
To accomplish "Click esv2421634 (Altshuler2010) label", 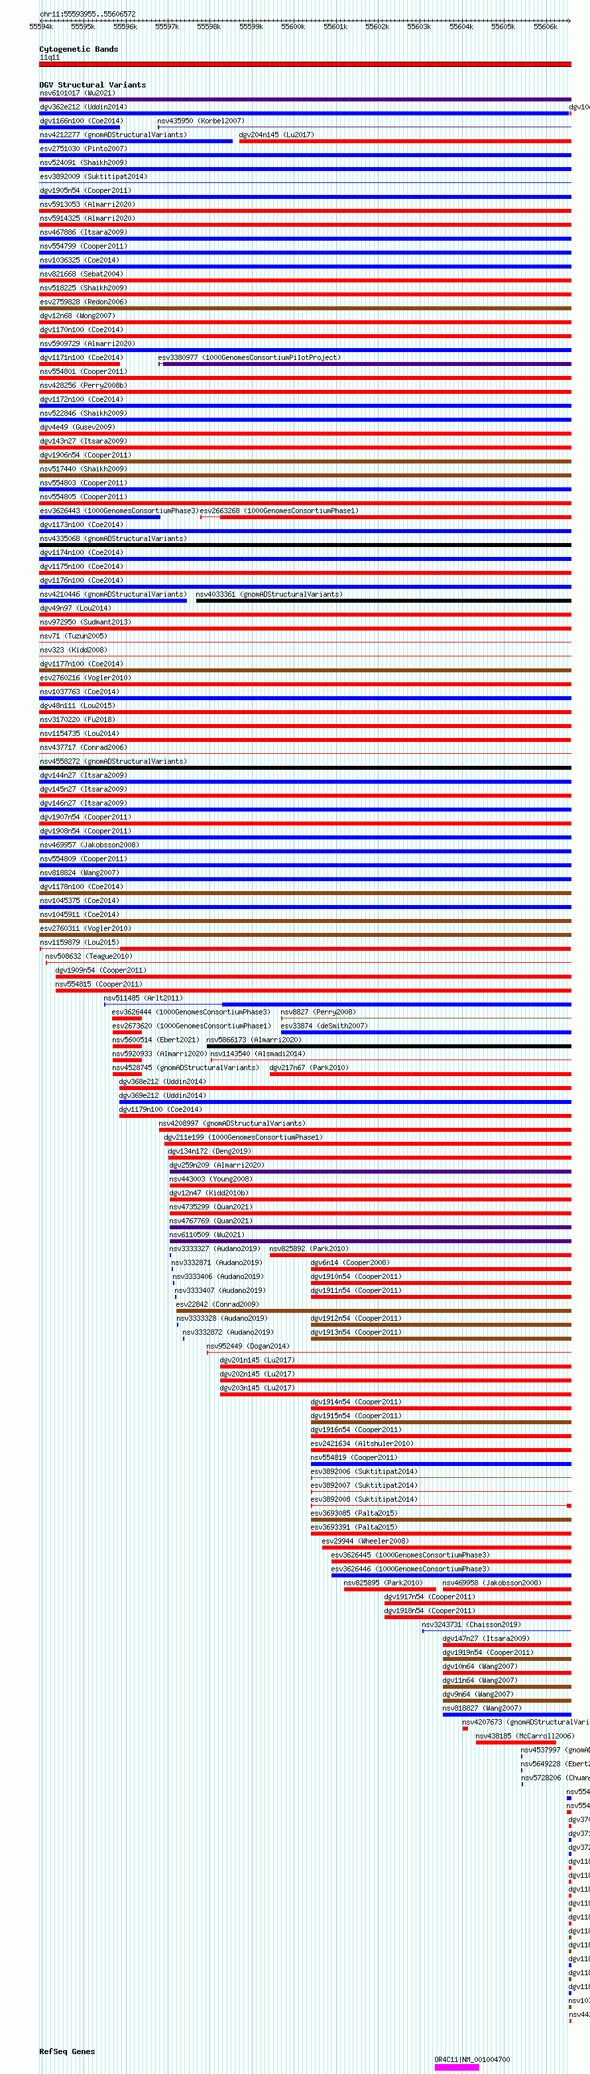I will tap(362, 1443).
